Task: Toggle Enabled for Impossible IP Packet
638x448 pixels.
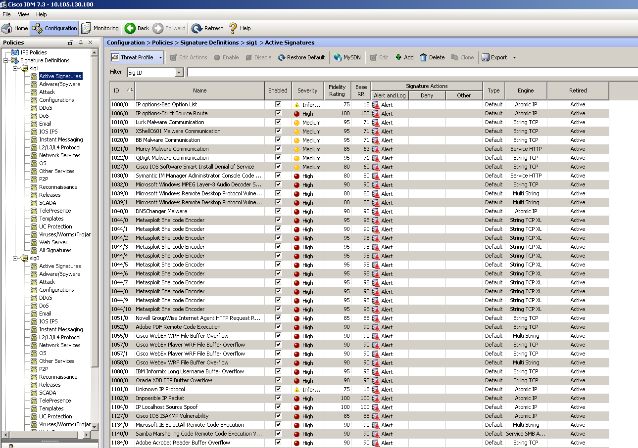Action: [278, 398]
